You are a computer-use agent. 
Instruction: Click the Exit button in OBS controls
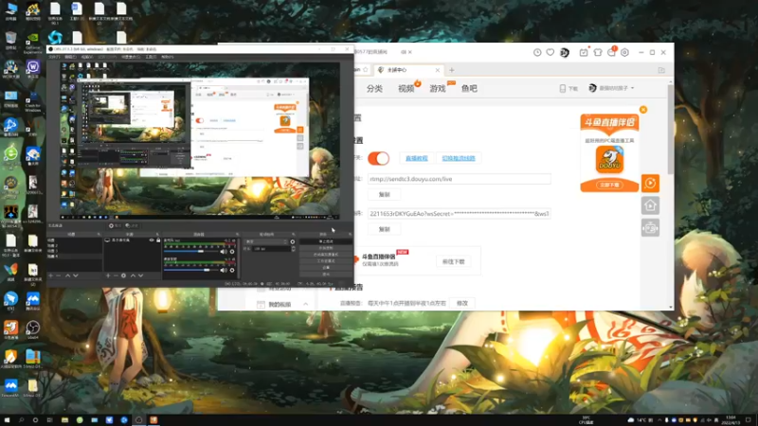326,274
